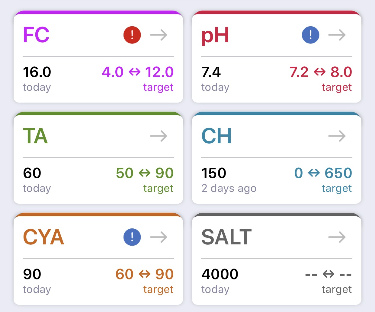Open CH details with the arrow icon

337,136
